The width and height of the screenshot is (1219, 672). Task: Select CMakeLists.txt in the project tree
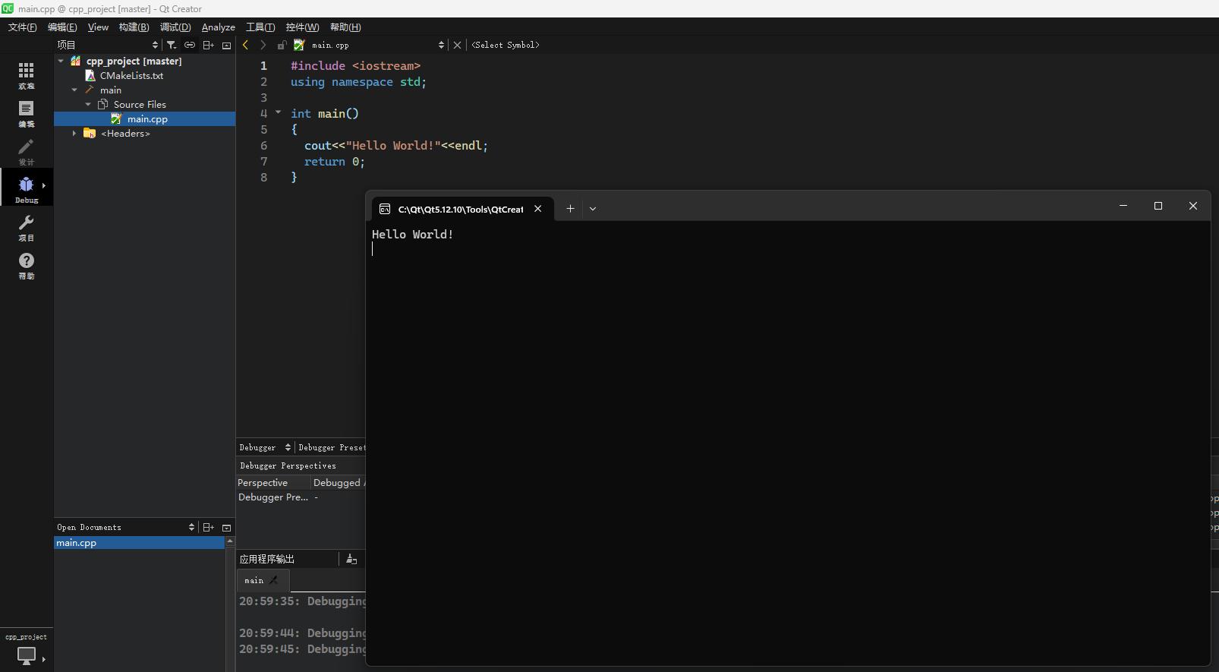point(131,76)
